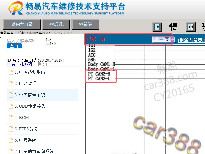This screenshot has width=205, height=154.
Task: Click document icon beside PEPS系统
Action: pos(11,129)
